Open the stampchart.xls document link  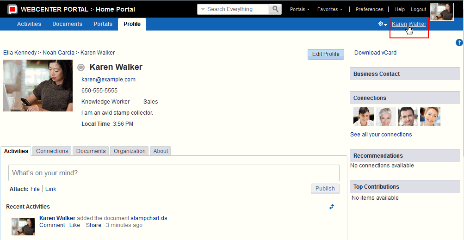149,218
